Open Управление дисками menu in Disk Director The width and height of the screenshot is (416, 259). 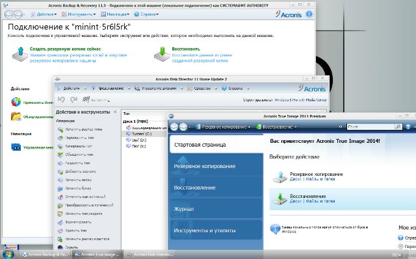[x=159, y=88]
